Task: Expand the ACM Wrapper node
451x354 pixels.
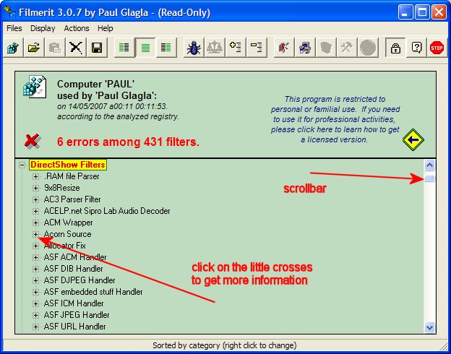Action: tap(35, 223)
